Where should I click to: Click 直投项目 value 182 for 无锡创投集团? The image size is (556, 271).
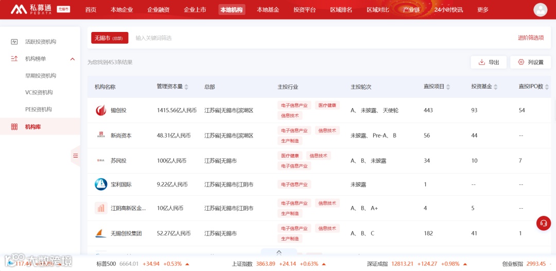[428, 233]
